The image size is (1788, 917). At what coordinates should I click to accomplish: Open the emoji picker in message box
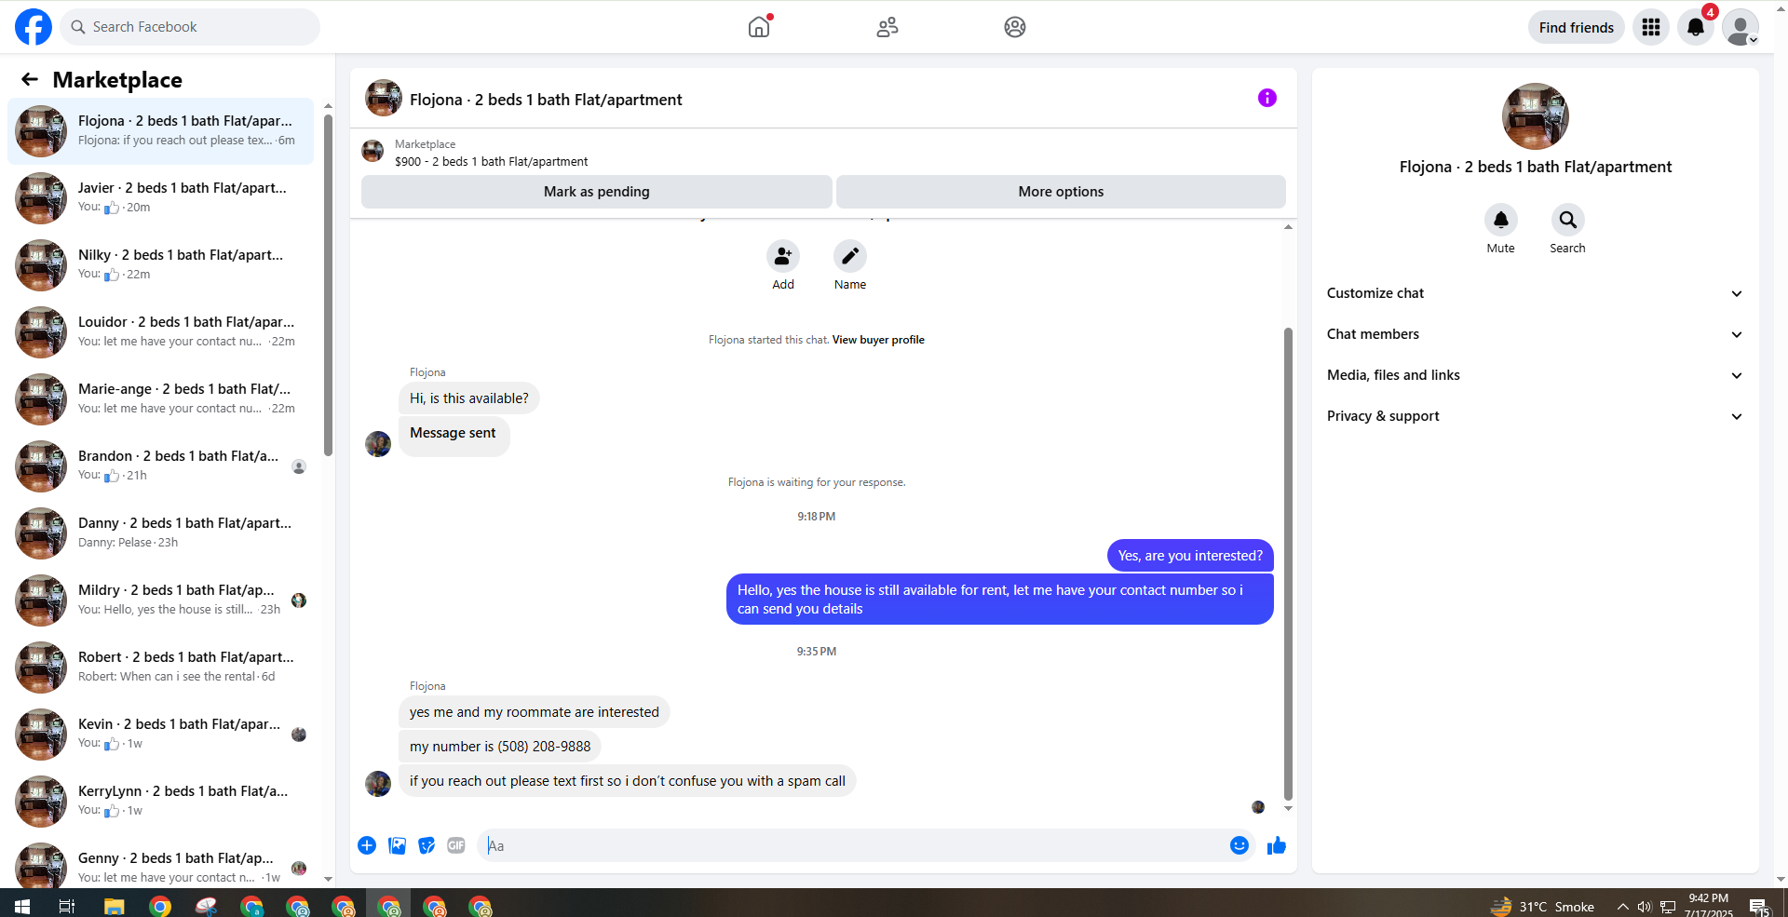point(1239,845)
